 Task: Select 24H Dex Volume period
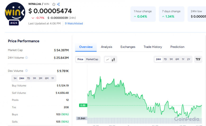click(x=22, y=78)
